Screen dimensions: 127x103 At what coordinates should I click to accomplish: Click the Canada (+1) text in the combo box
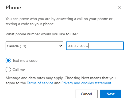17,46
